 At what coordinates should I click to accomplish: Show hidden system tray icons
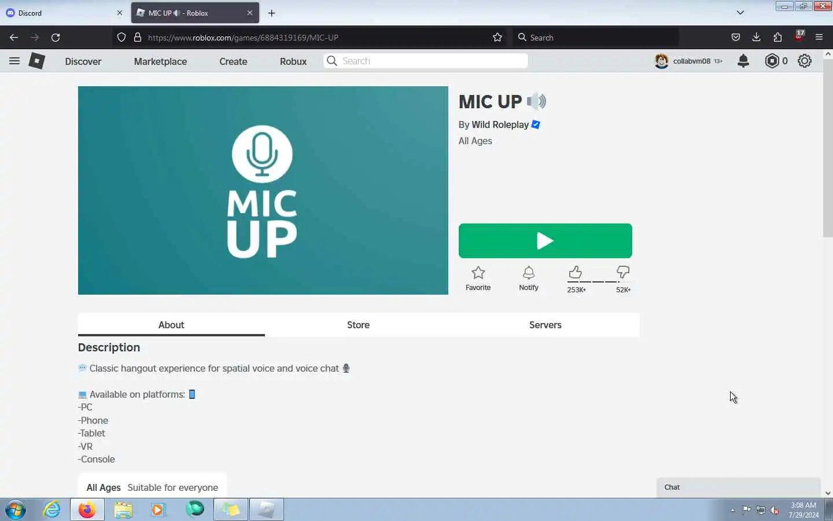(732, 510)
